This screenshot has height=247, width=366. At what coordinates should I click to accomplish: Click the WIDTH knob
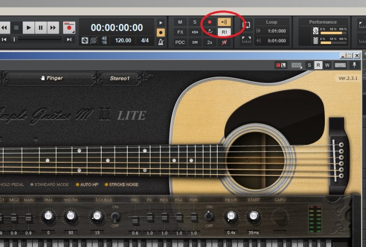(x=71, y=216)
